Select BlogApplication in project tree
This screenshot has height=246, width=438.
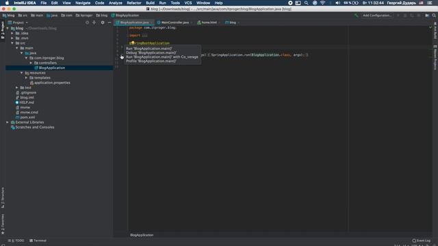point(52,68)
